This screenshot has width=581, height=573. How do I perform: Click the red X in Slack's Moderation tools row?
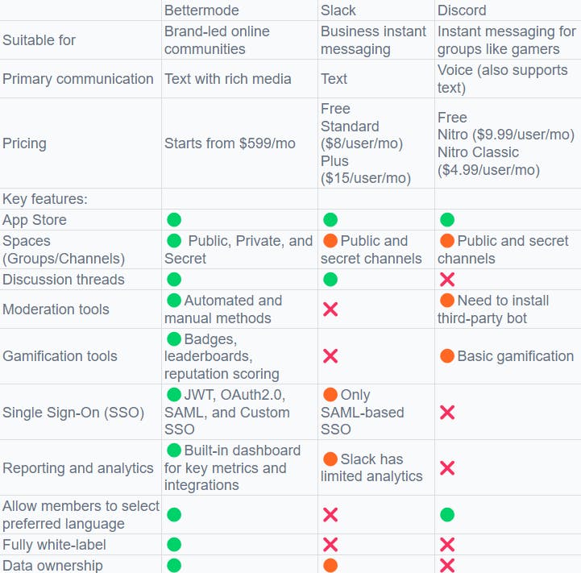tap(330, 309)
